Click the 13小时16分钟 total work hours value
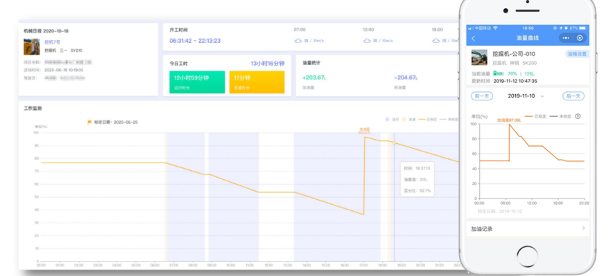This screenshot has height=276, width=613. point(268,63)
